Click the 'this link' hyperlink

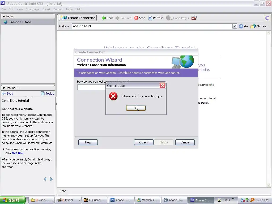(x=17, y=153)
